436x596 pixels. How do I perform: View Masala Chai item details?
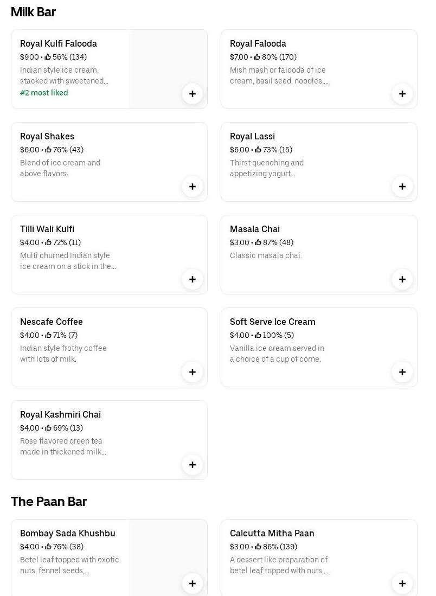click(255, 229)
